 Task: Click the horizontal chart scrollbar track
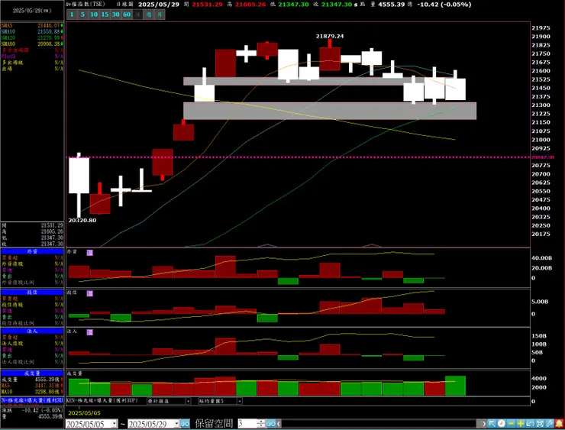(379, 424)
